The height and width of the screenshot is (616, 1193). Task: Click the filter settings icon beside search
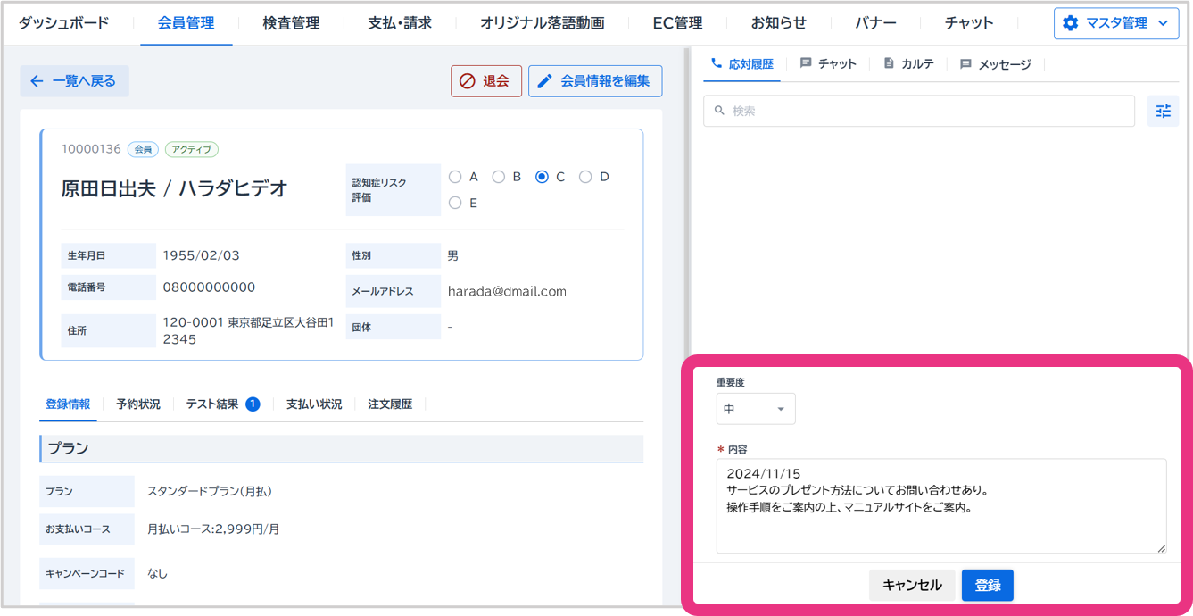point(1163,111)
